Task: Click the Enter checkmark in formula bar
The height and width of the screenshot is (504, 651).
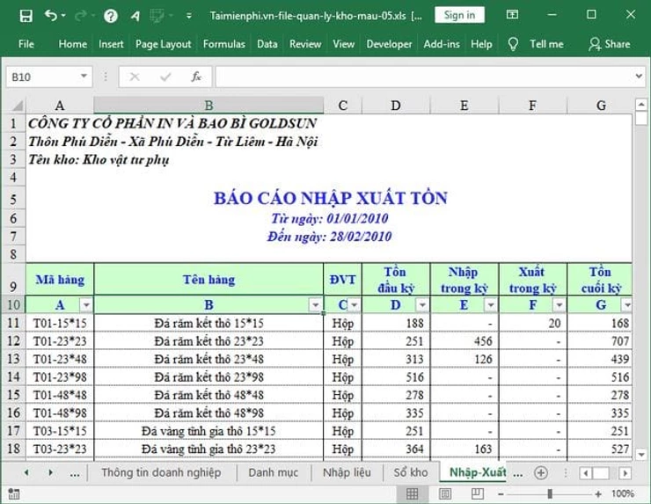Action: point(165,77)
